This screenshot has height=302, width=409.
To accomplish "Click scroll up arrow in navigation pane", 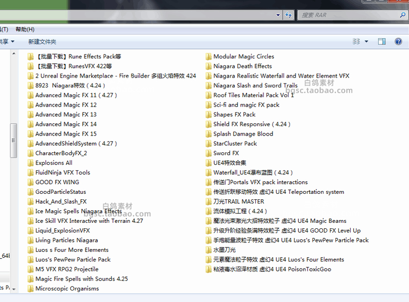I will pos(14,54).
